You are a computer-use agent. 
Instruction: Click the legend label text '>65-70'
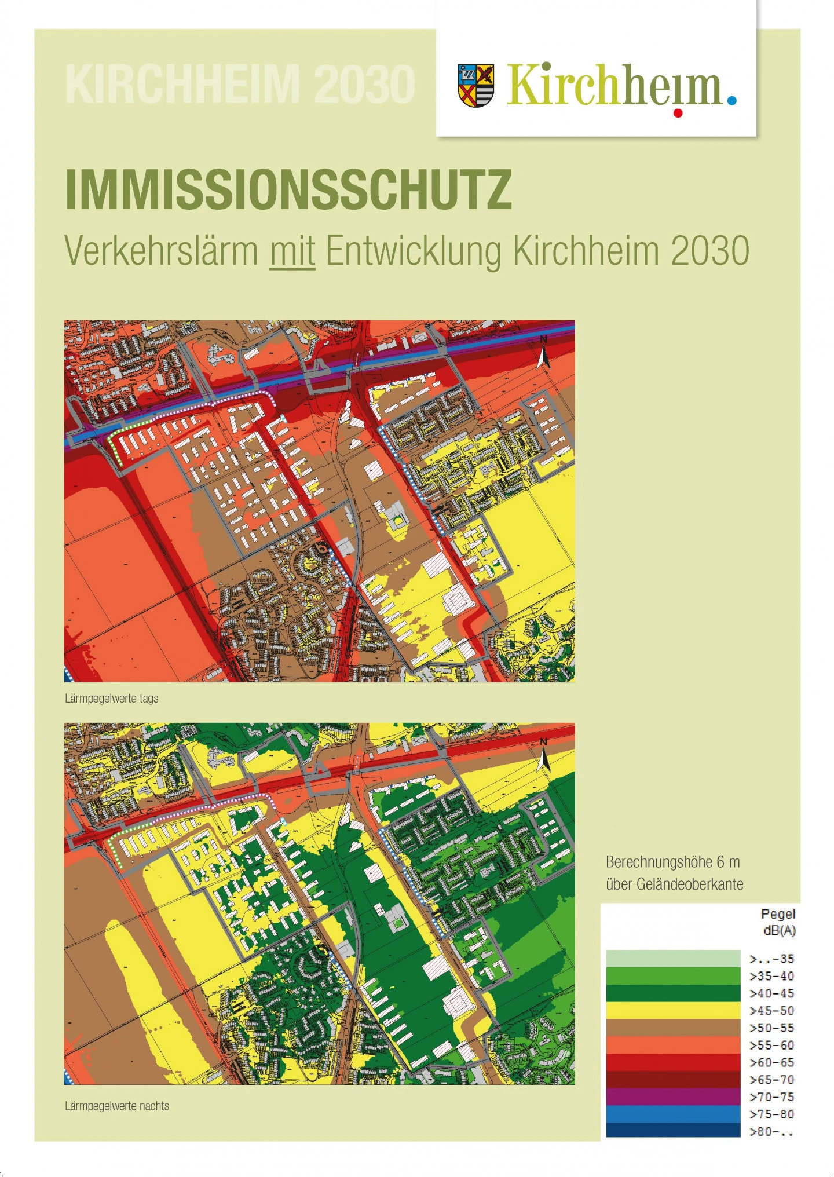click(771, 1080)
